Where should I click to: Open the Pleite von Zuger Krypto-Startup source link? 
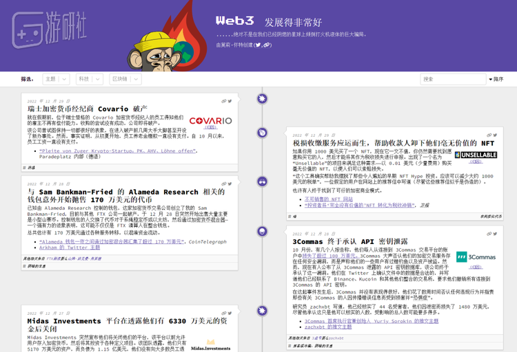point(118,151)
